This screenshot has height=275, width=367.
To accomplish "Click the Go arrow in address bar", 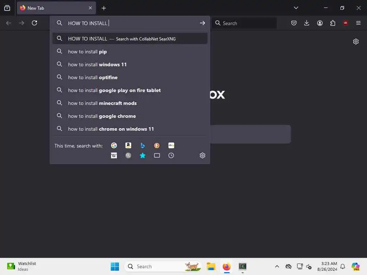I will pyautogui.click(x=202, y=23).
